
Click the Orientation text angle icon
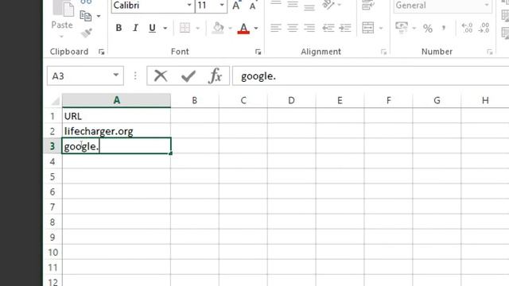pyautogui.click(x=328, y=5)
